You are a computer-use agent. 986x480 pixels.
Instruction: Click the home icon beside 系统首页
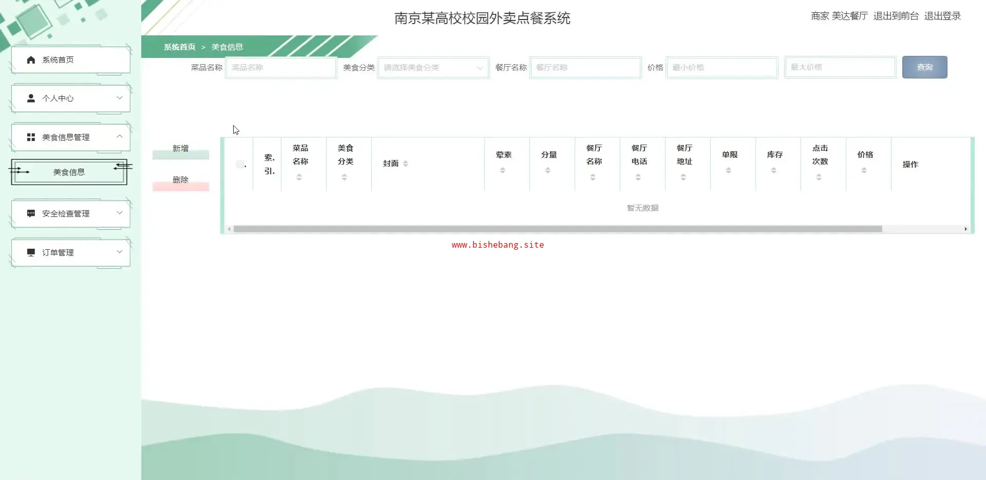[x=31, y=60]
